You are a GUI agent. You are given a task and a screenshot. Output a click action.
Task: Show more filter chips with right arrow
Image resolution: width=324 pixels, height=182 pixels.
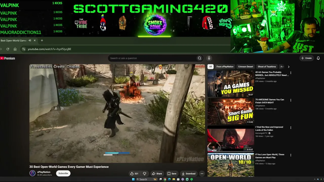pos(289,67)
